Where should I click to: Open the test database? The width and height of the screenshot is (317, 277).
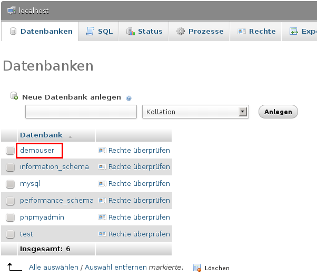(26, 234)
